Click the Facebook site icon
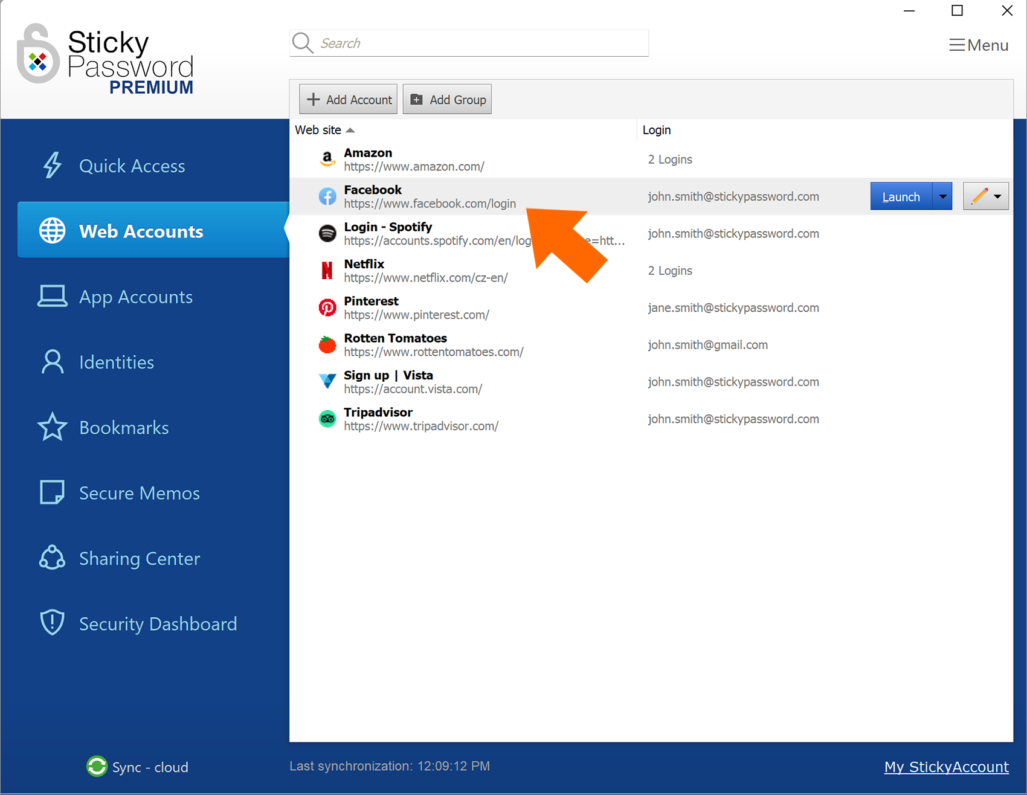This screenshot has height=795, width=1027. (x=327, y=196)
